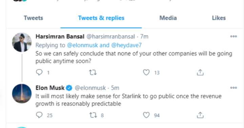Image resolution: width=244 pixels, height=128 pixels.
Task: Switch to the Tweets tab
Action: pos(34,18)
